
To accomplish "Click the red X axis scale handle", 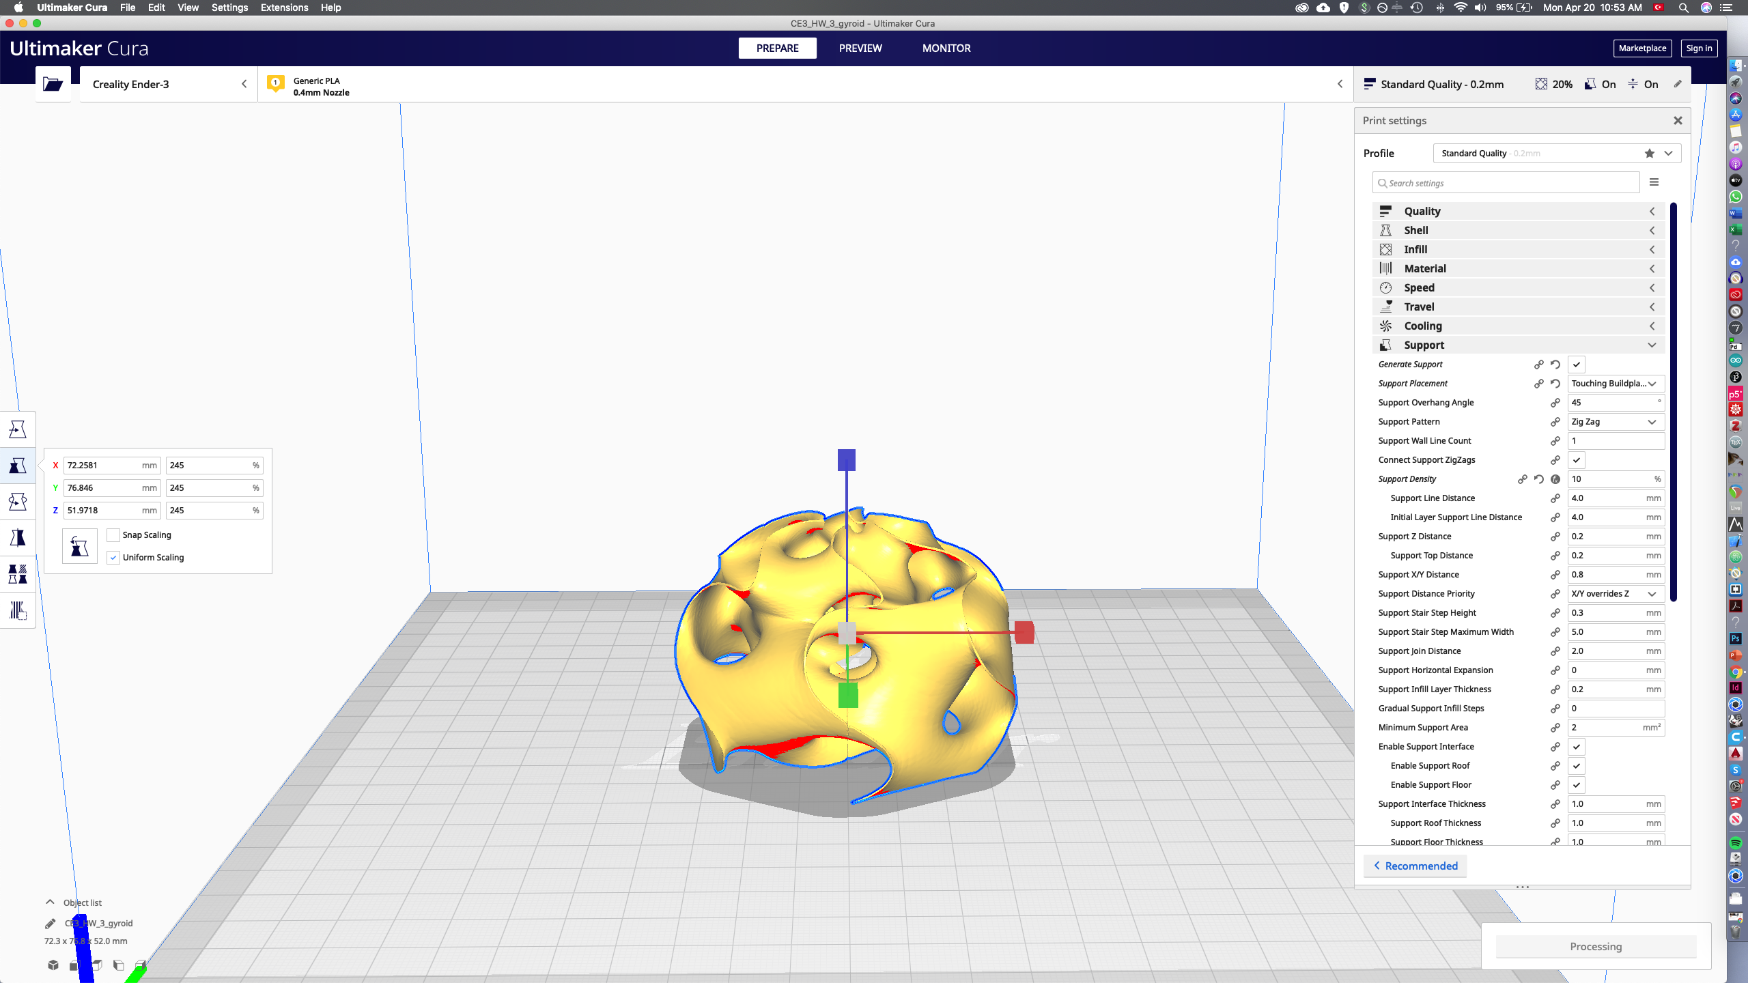I will point(1024,633).
